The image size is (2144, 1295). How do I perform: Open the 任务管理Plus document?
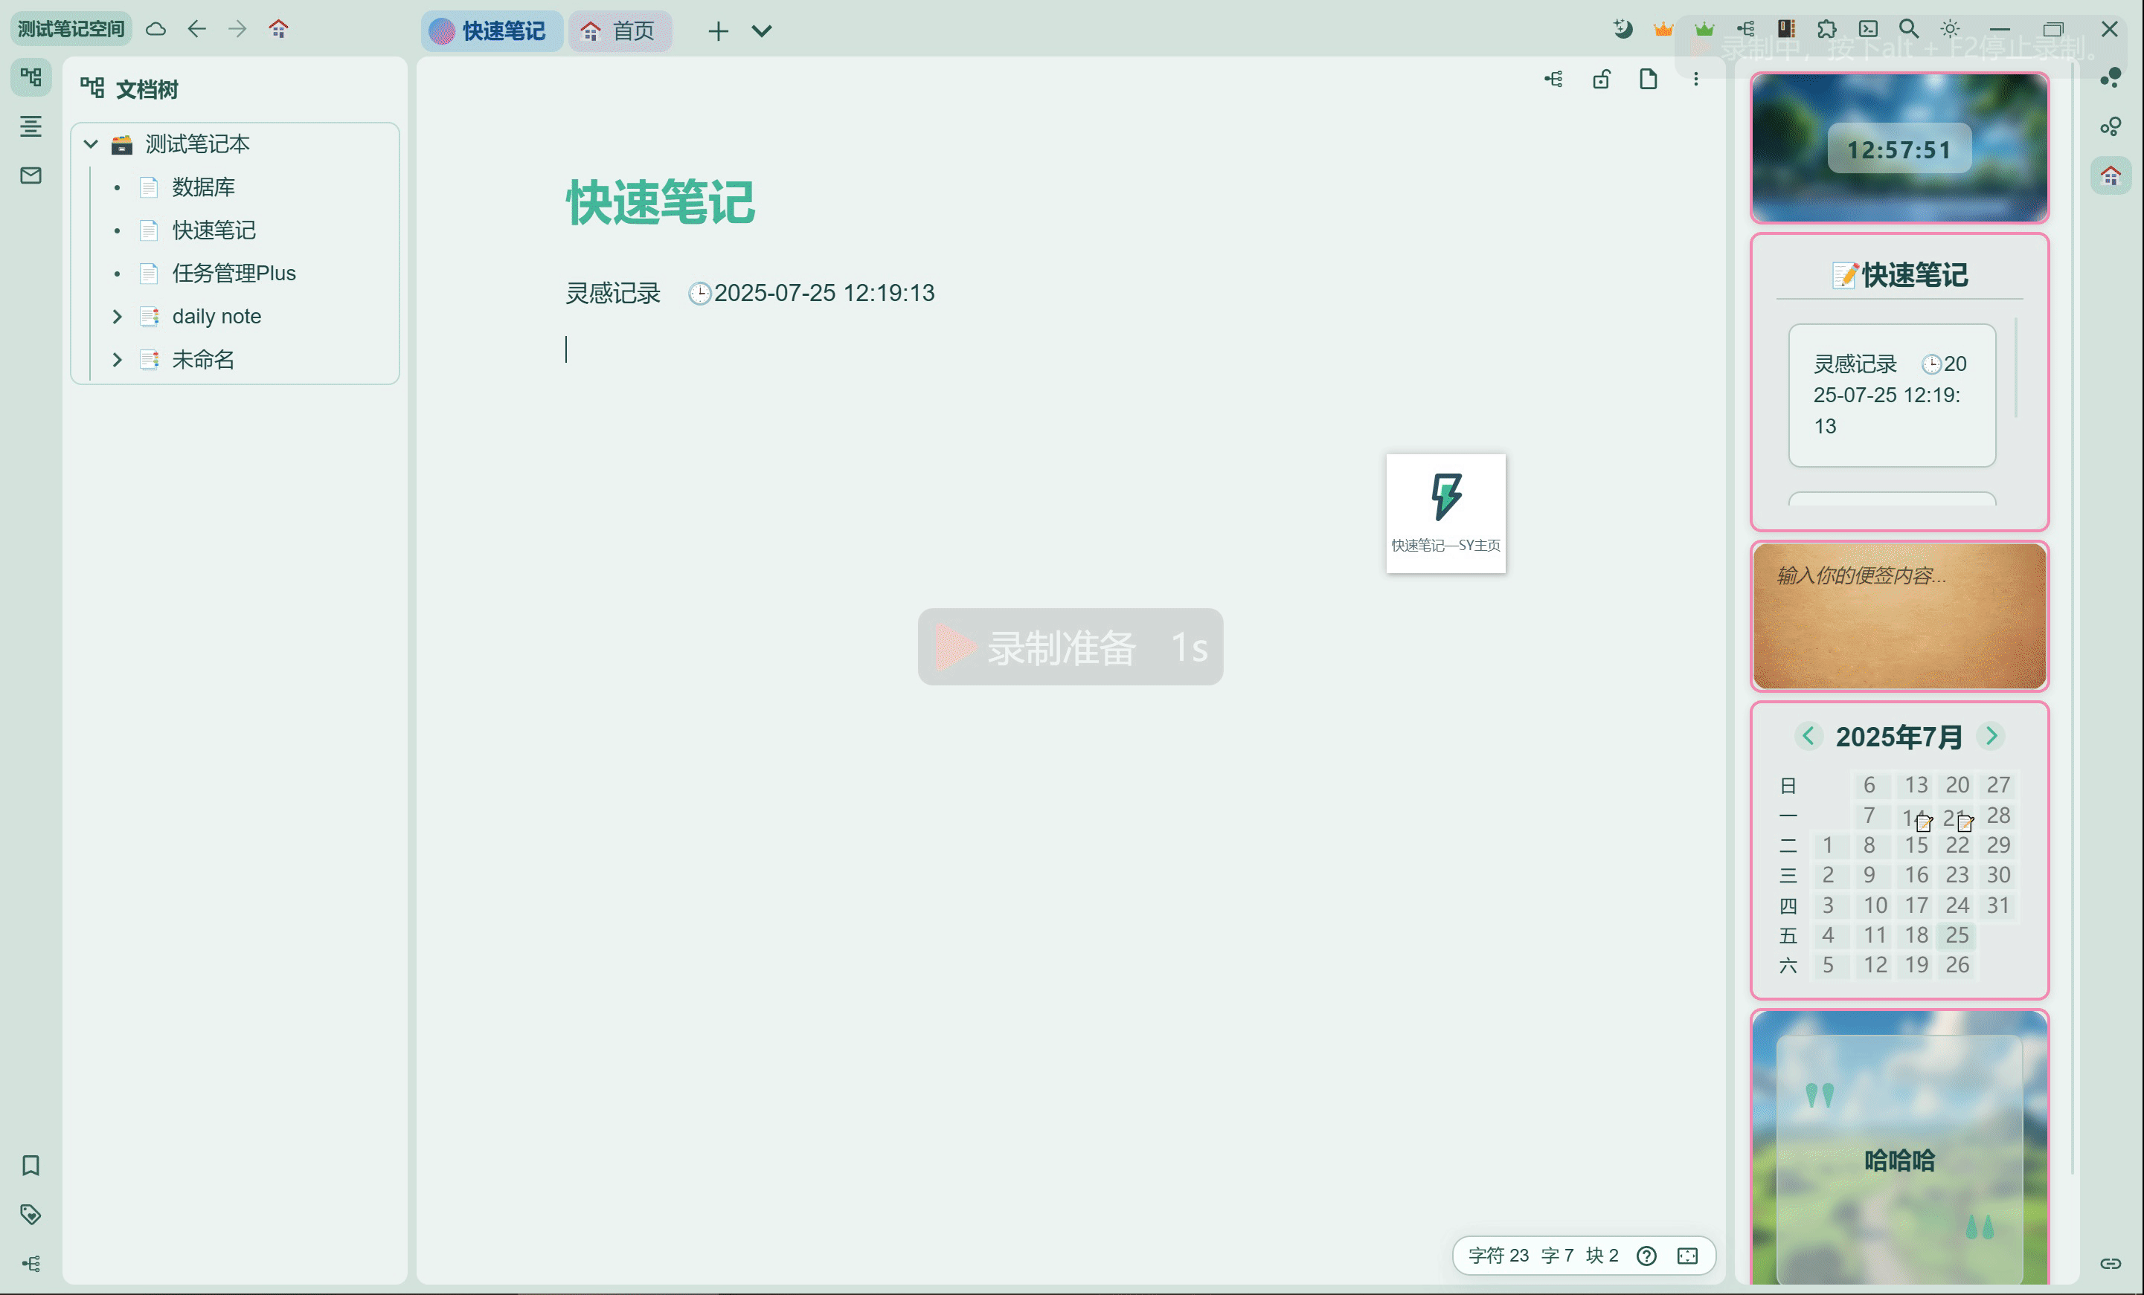(x=235, y=273)
